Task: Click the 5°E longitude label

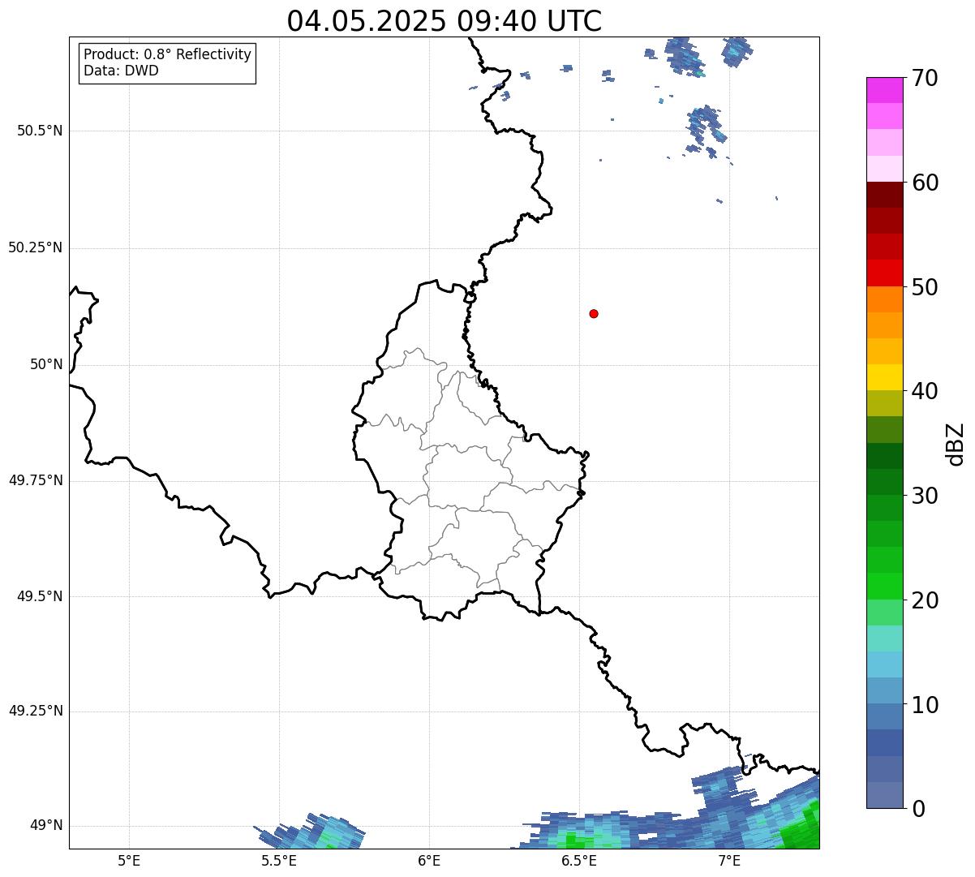Action: pos(129,860)
